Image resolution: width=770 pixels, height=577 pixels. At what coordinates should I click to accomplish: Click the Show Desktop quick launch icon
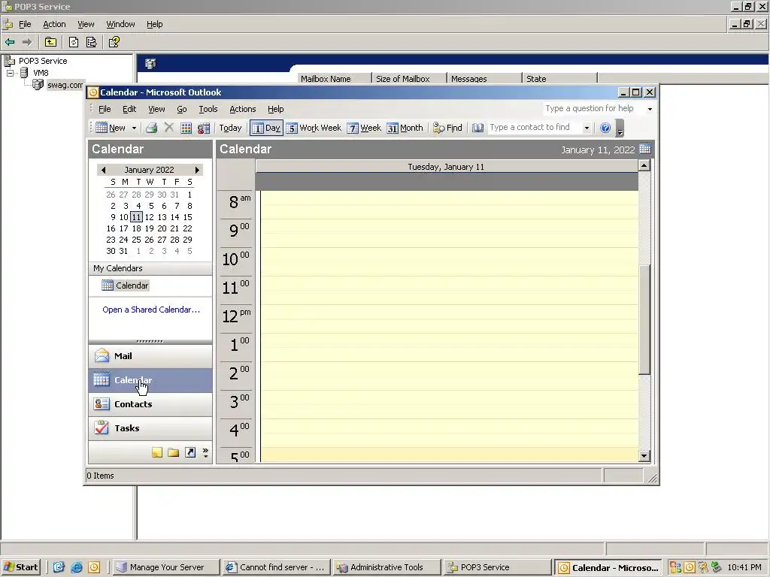click(59, 567)
